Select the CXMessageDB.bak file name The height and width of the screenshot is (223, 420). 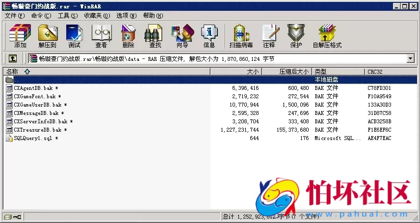point(39,113)
